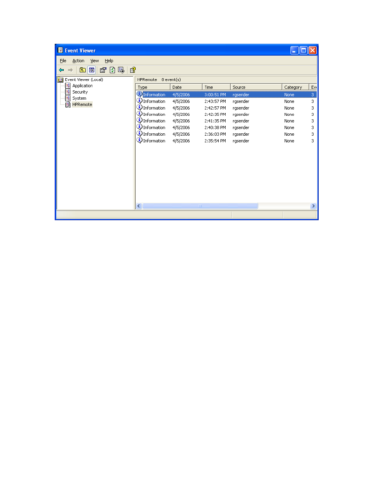Select Event Viewer (Local) tree node
Viewport: 373px width, 483px height.
(x=84, y=79)
